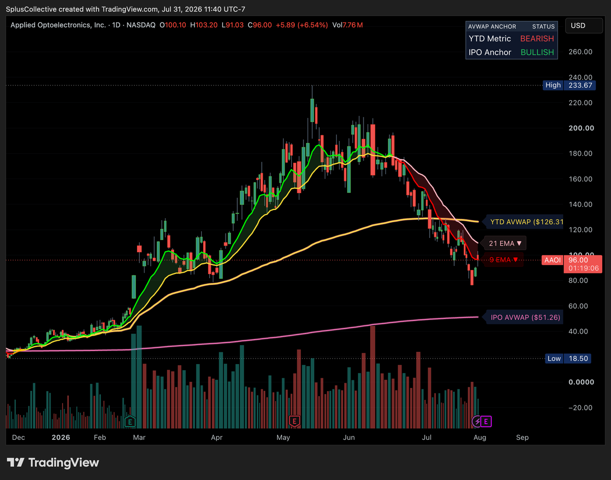
Task: Click the STATUS table header
Action: pyautogui.click(x=543, y=26)
